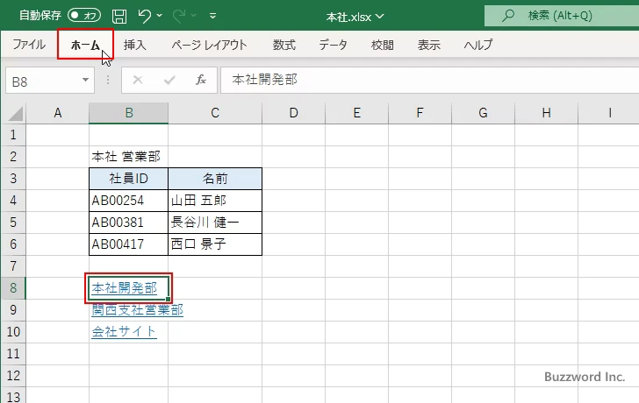The width and height of the screenshot is (639, 403).
Task: Open Customize Quick Access Toolbar dropdown
Action: click(x=212, y=16)
